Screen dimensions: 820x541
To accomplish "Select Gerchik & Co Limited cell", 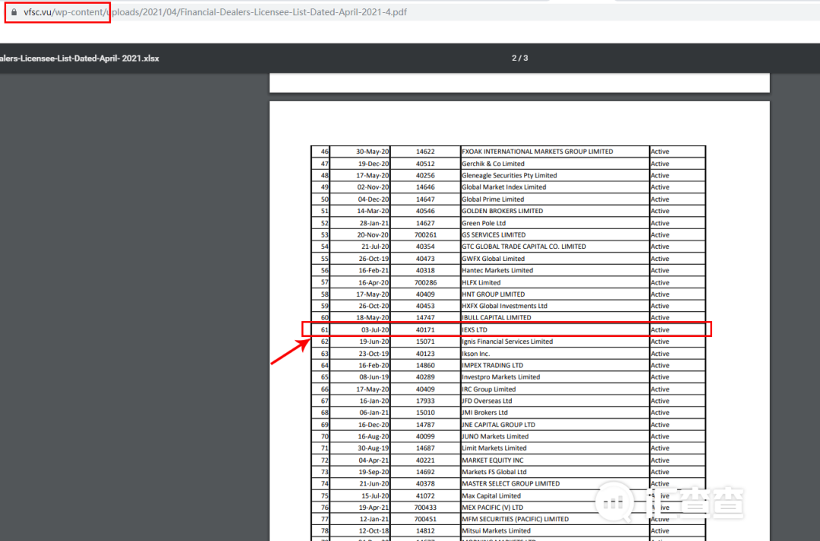I will click(555, 164).
